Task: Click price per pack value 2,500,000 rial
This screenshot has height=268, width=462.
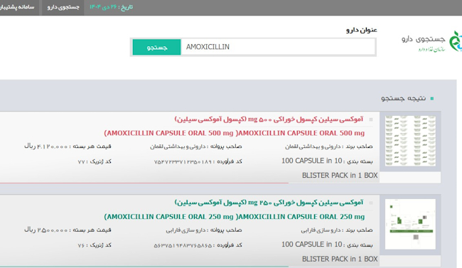Action: click(46, 230)
